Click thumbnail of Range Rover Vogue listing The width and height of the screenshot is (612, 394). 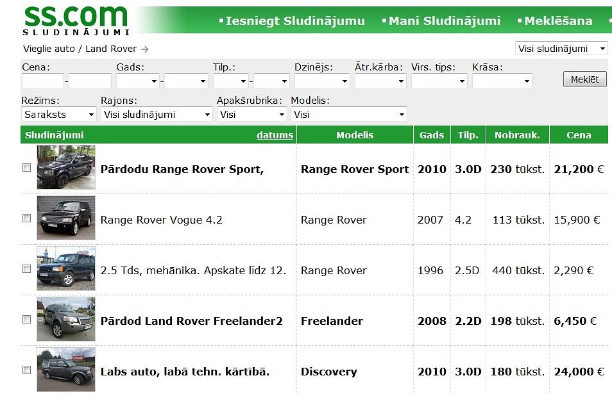pyautogui.click(x=66, y=218)
